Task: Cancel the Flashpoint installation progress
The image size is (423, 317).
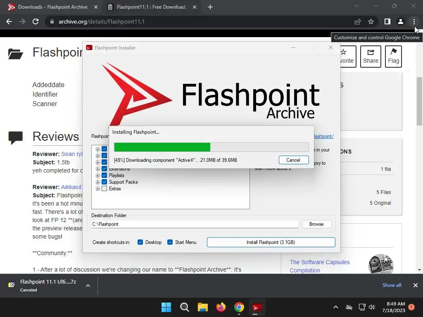Action: click(x=294, y=160)
